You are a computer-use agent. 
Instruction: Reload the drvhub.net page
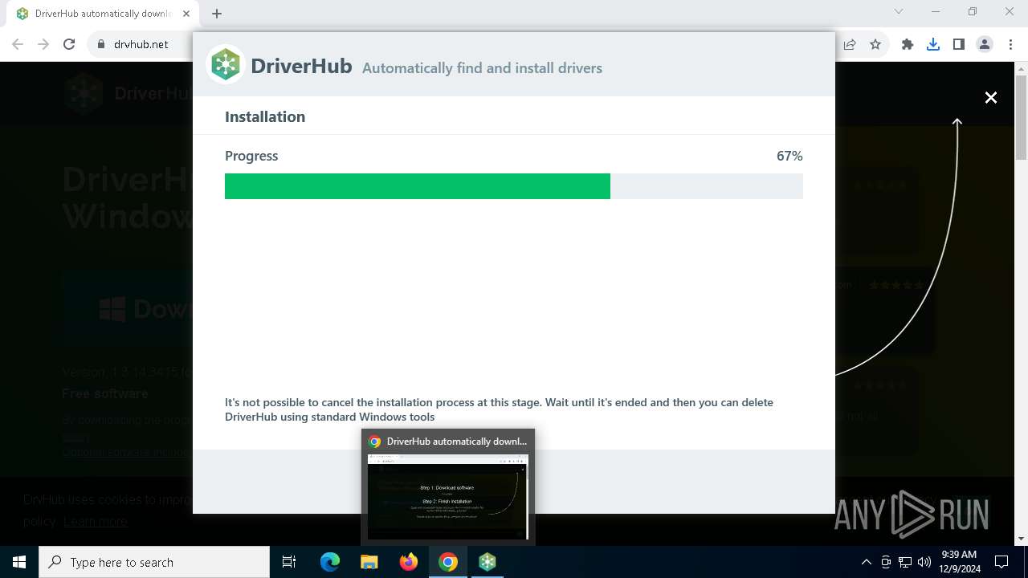[69, 44]
